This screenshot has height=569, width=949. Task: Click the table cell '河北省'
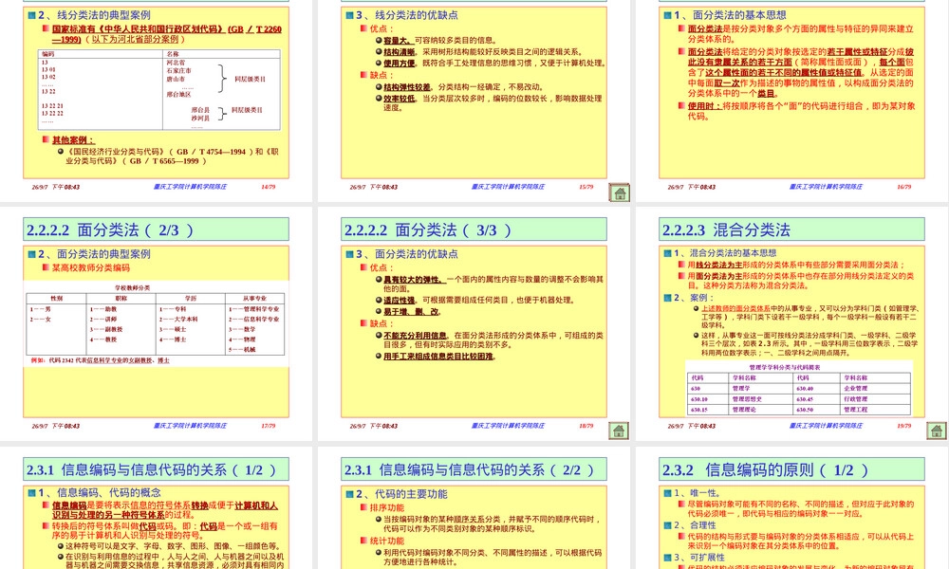pos(176,63)
